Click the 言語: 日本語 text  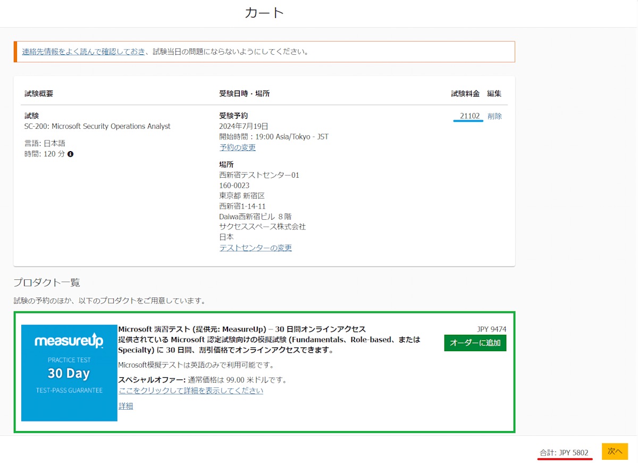coord(45,143)
